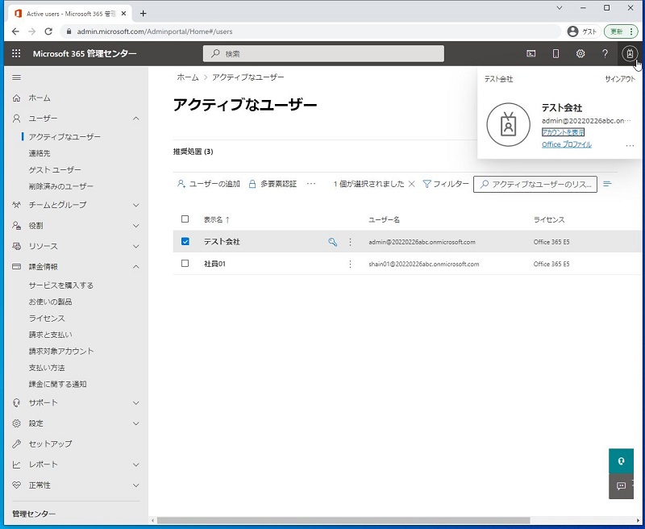This screenshot has height=529, width=645.
Task: Expand the 正常性 section
Action: pyautogui.click(x=136, y=485)
